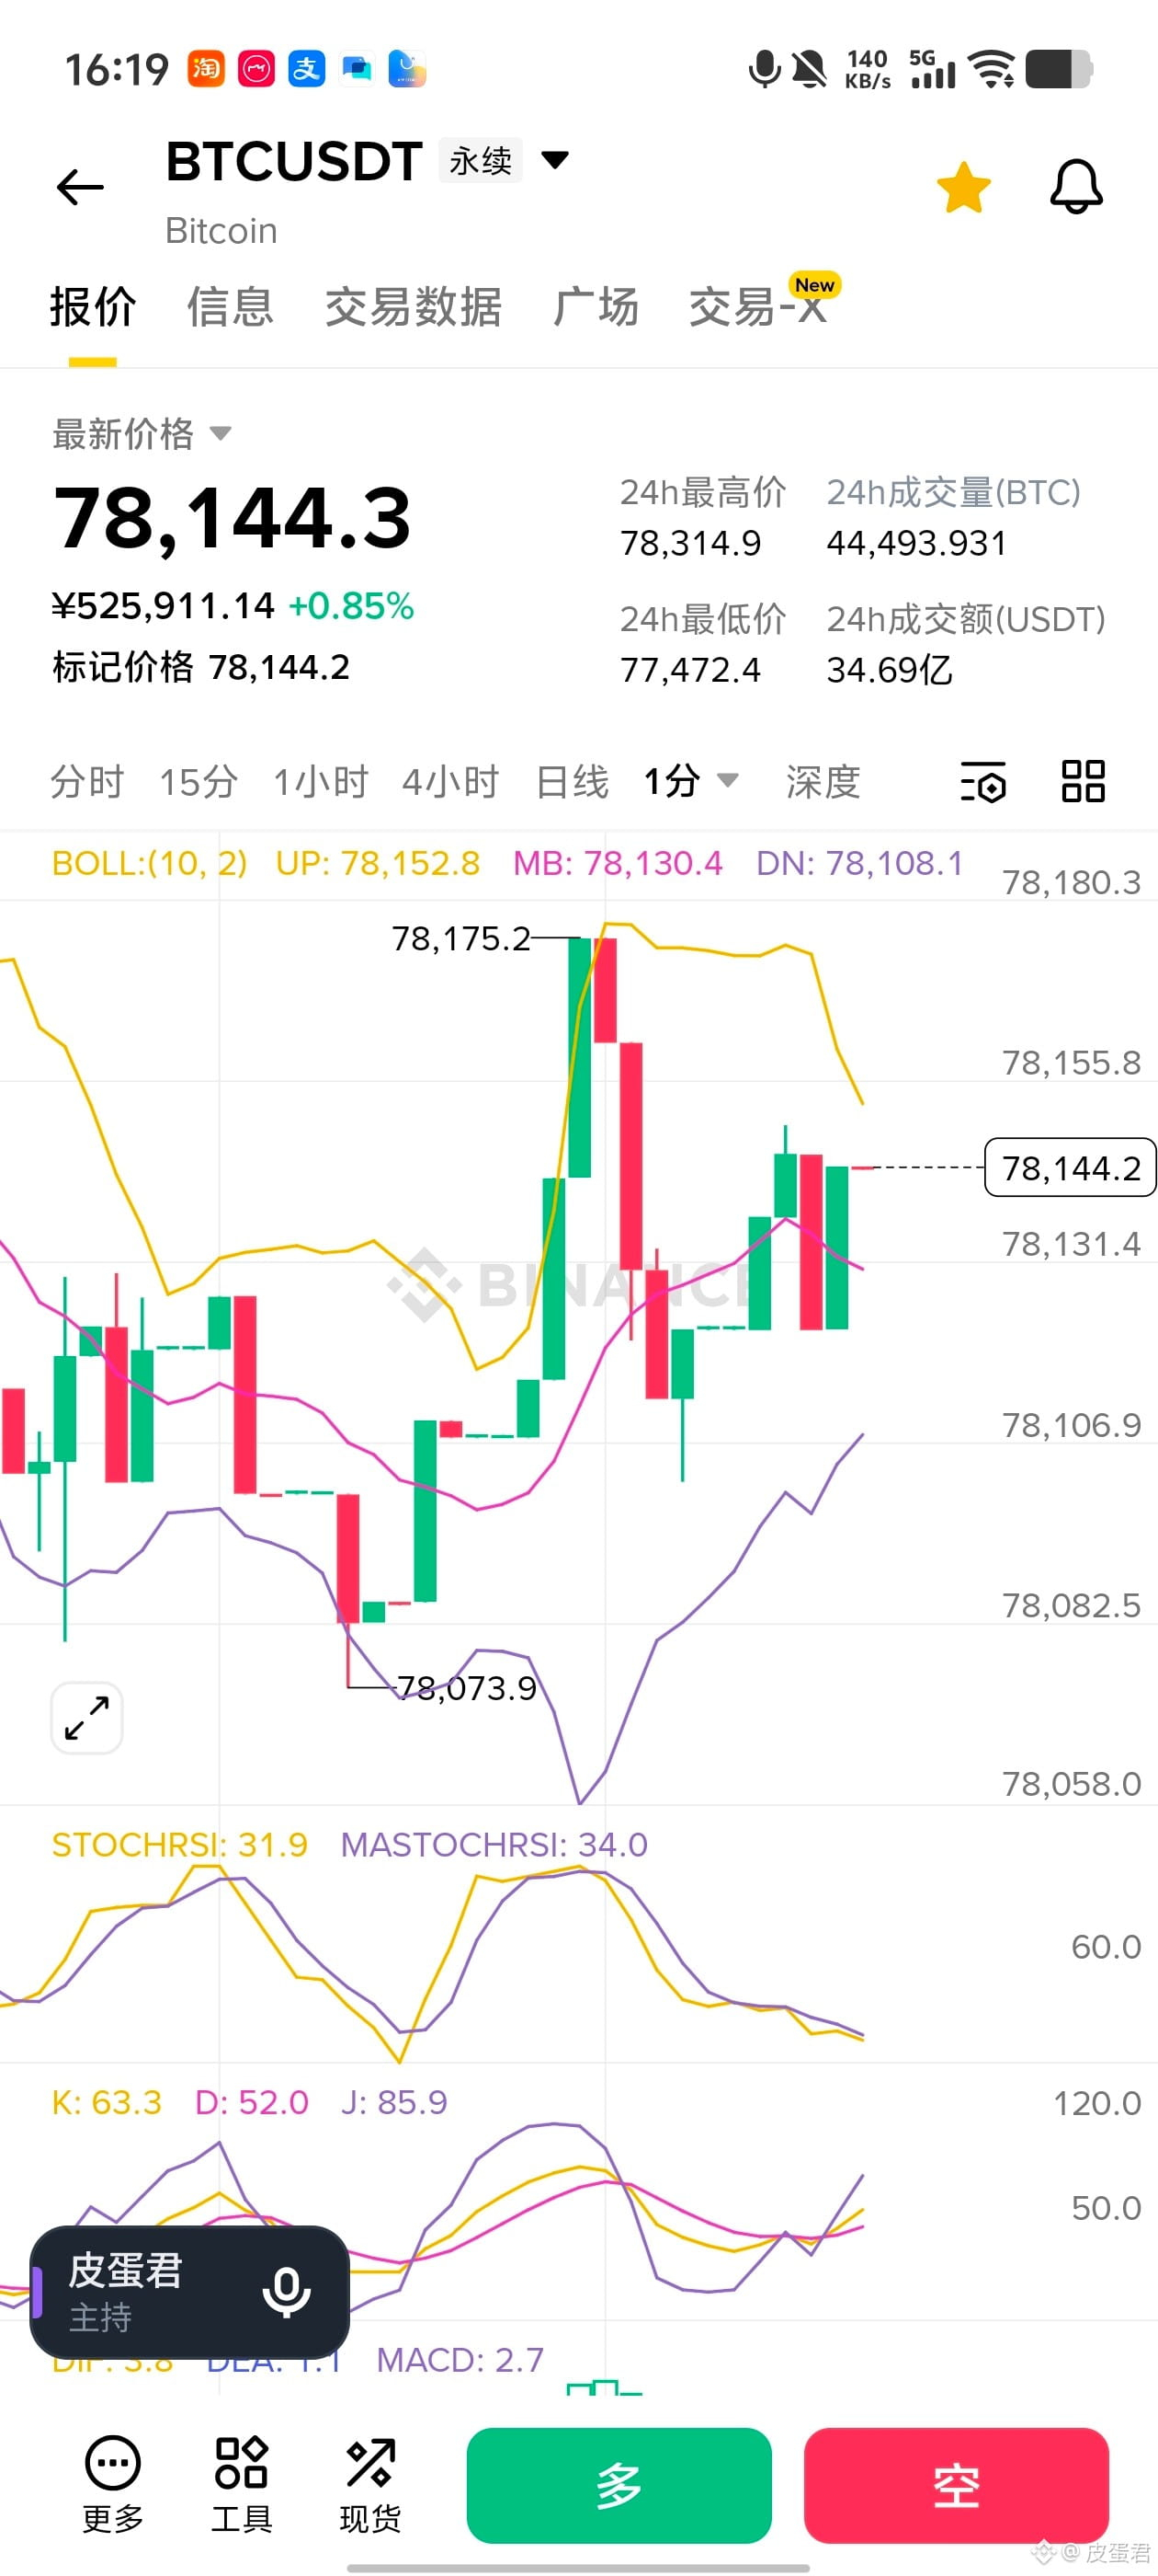
Task: Tap the 78,144.2 current price label
Action: click(1070, 1167)
